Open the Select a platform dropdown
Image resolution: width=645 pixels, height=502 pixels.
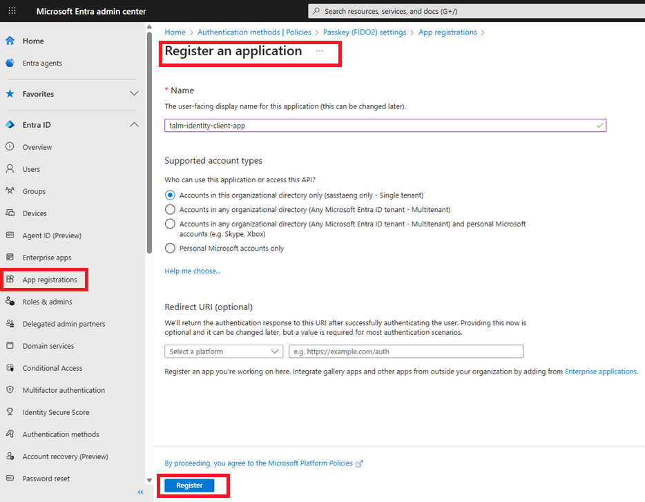pos(223,351)
